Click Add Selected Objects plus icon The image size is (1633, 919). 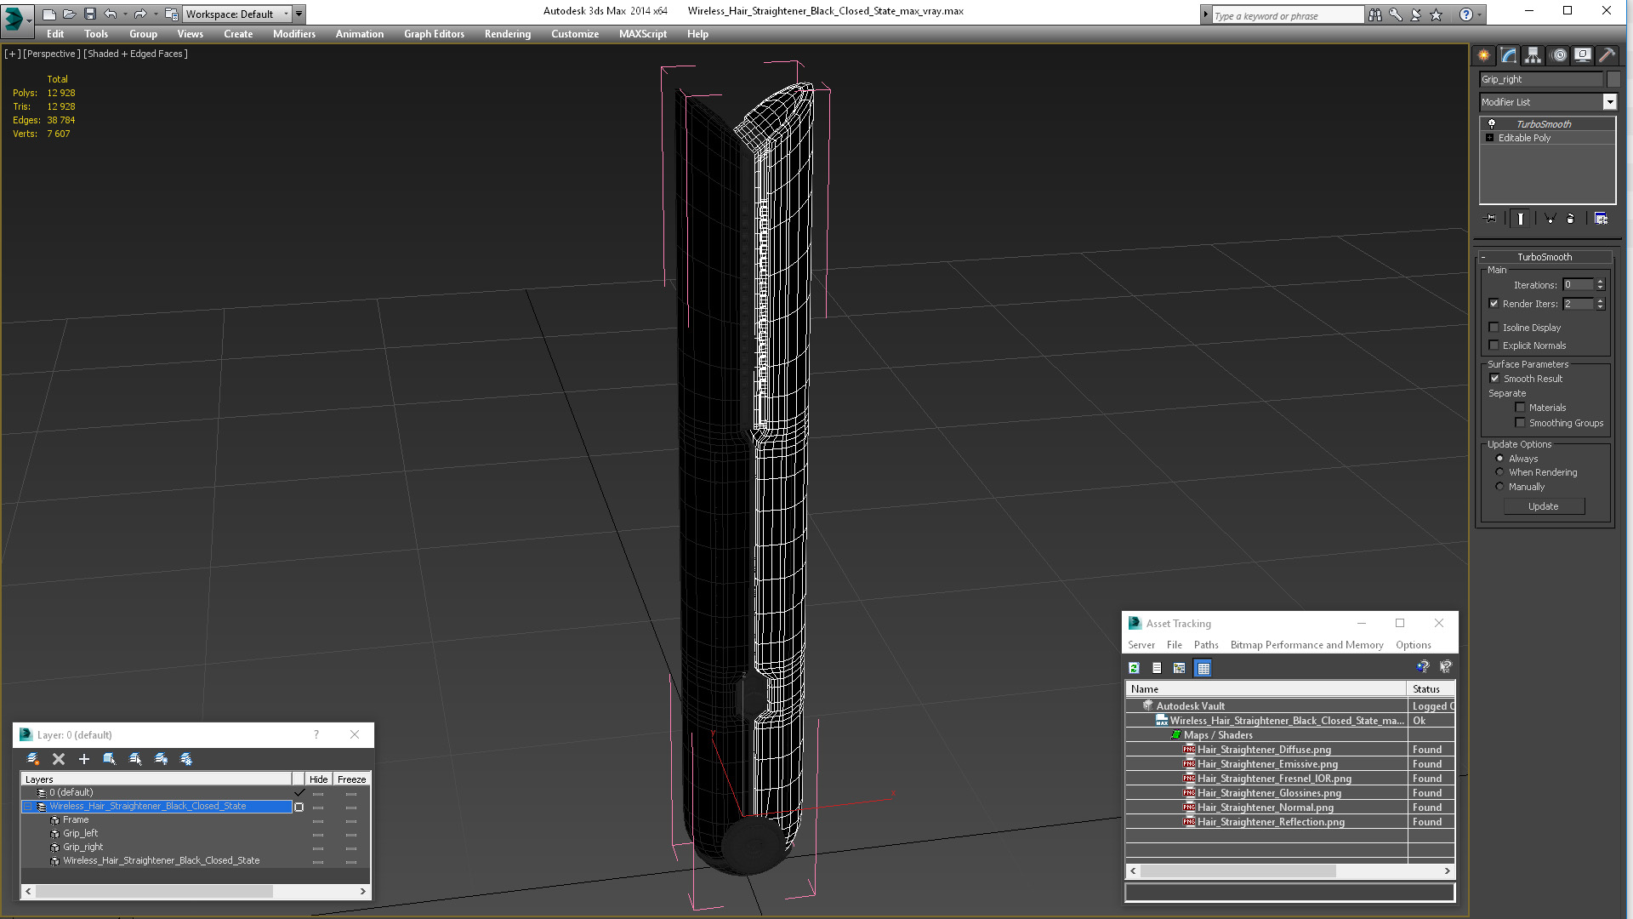[x=84, y=759]
